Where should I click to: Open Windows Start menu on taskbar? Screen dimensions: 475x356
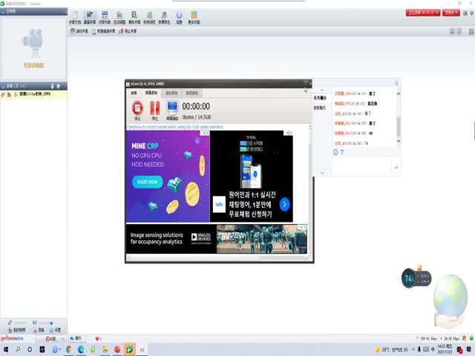(x=6, y=349)
